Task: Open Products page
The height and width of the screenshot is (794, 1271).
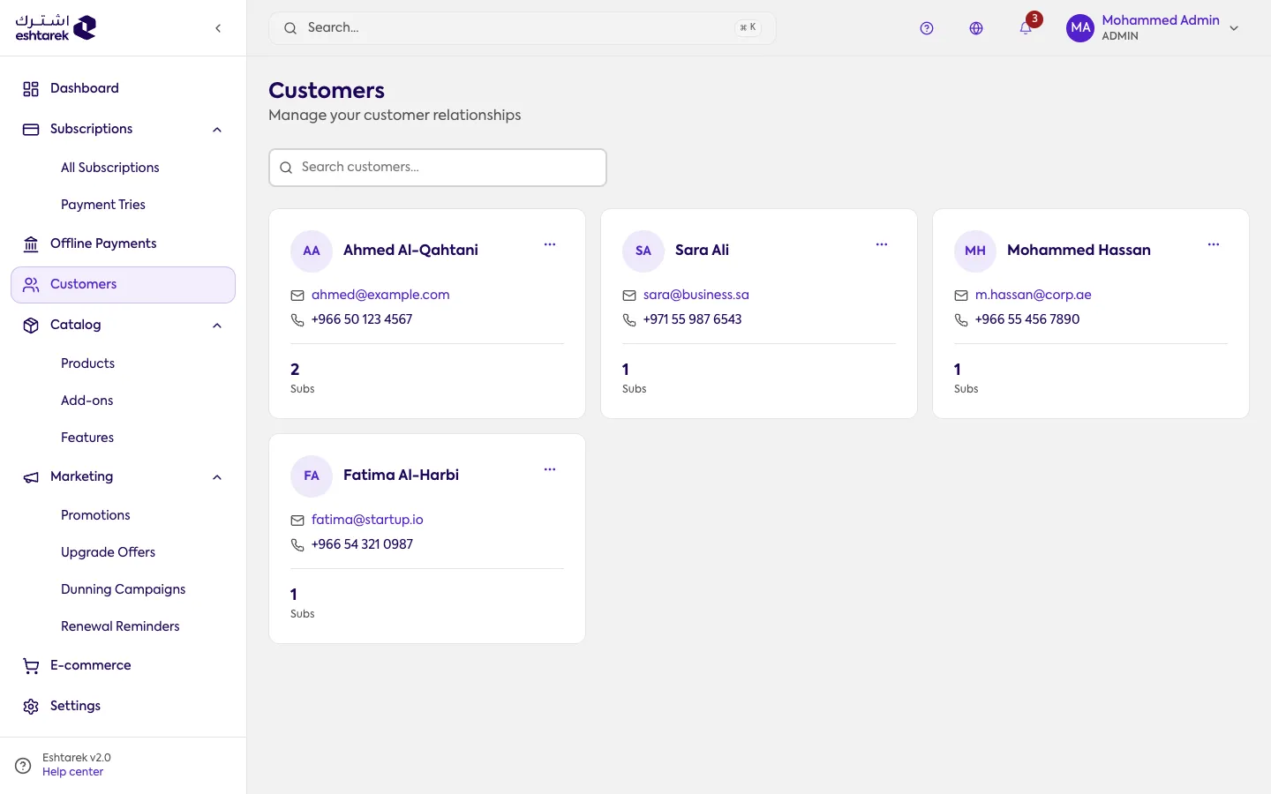Action: click(87, 363)
